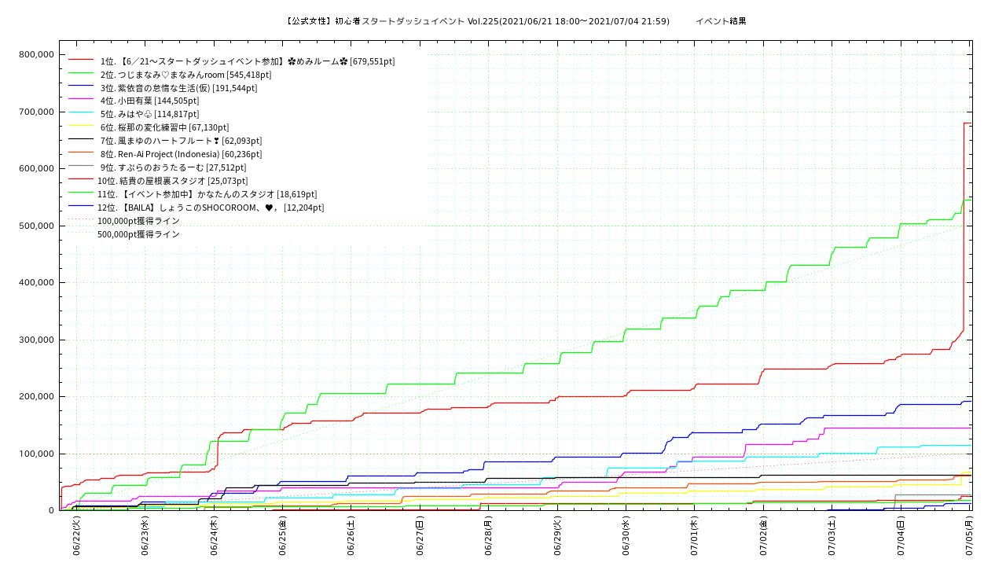This screenshot has width=1006, height=566.
Task: Click the 07/01(木) x-axis date label
Action: click(x=694, y=536)
